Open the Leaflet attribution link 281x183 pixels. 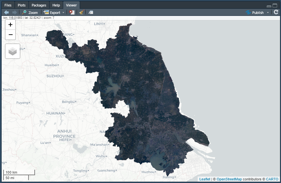[x=205, y=179]
